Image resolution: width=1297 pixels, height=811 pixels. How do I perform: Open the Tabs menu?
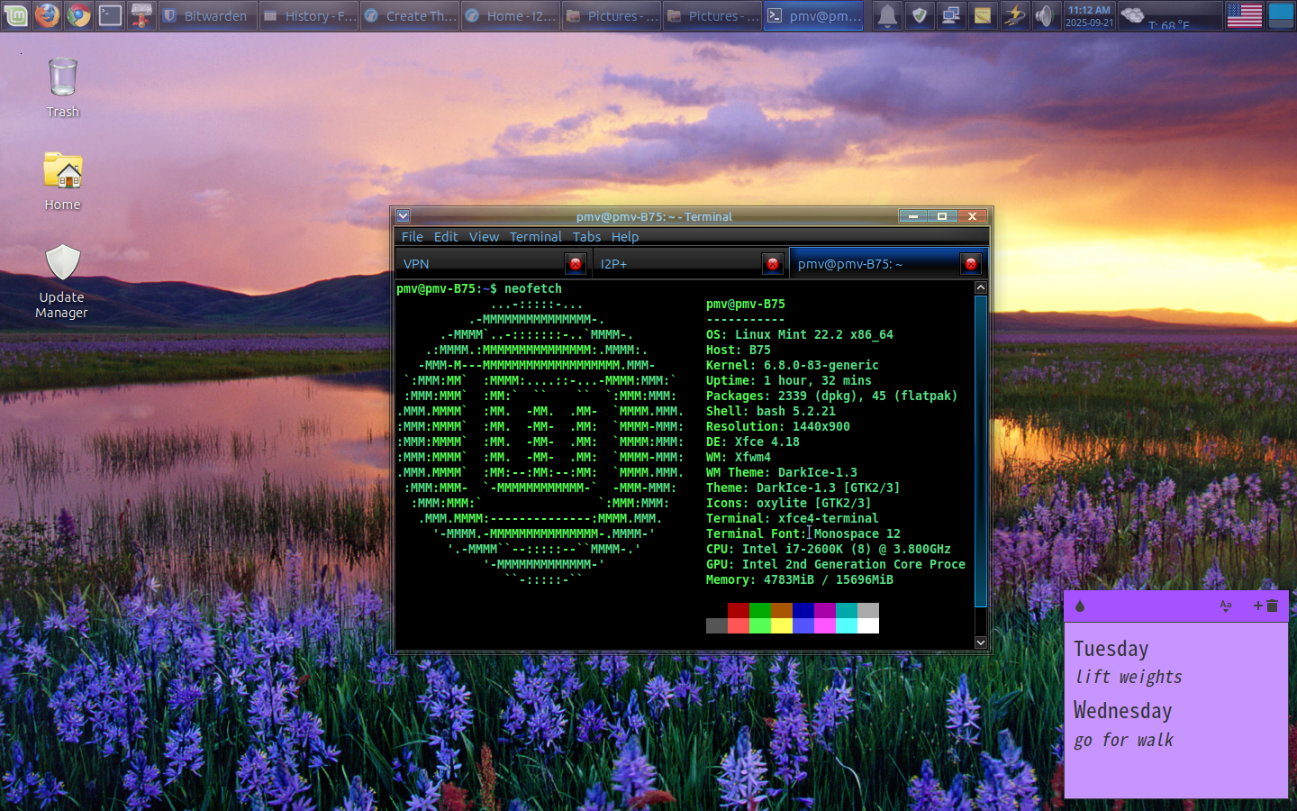[586, 237]
